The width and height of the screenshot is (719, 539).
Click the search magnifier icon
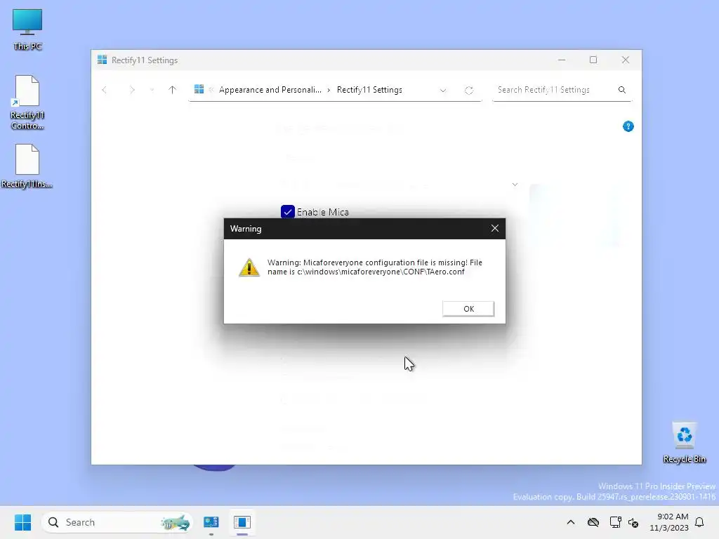tap(622, 90)
